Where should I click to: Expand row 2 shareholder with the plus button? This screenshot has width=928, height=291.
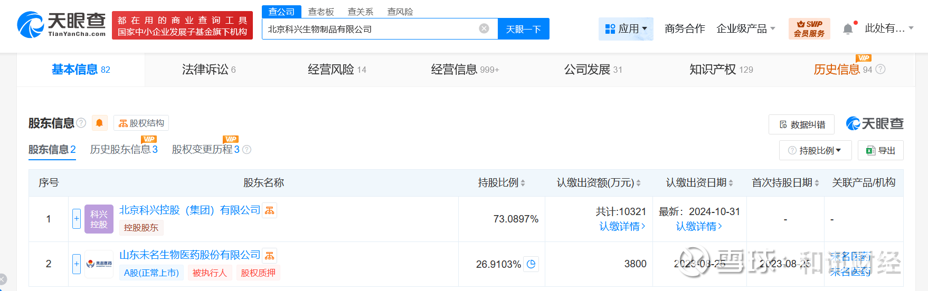(x=77, y=264)
